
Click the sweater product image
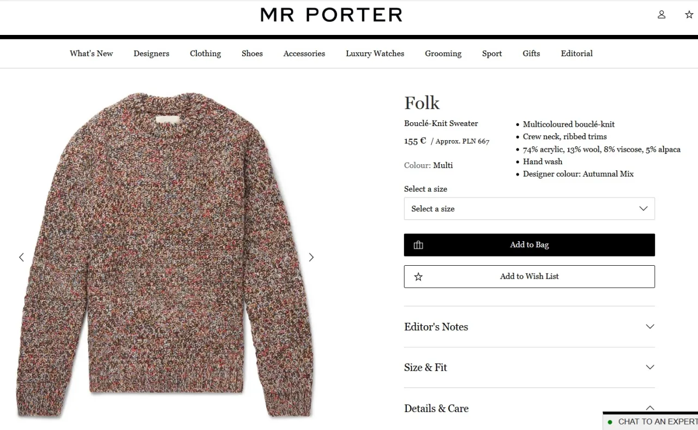(x=165, y=255)
